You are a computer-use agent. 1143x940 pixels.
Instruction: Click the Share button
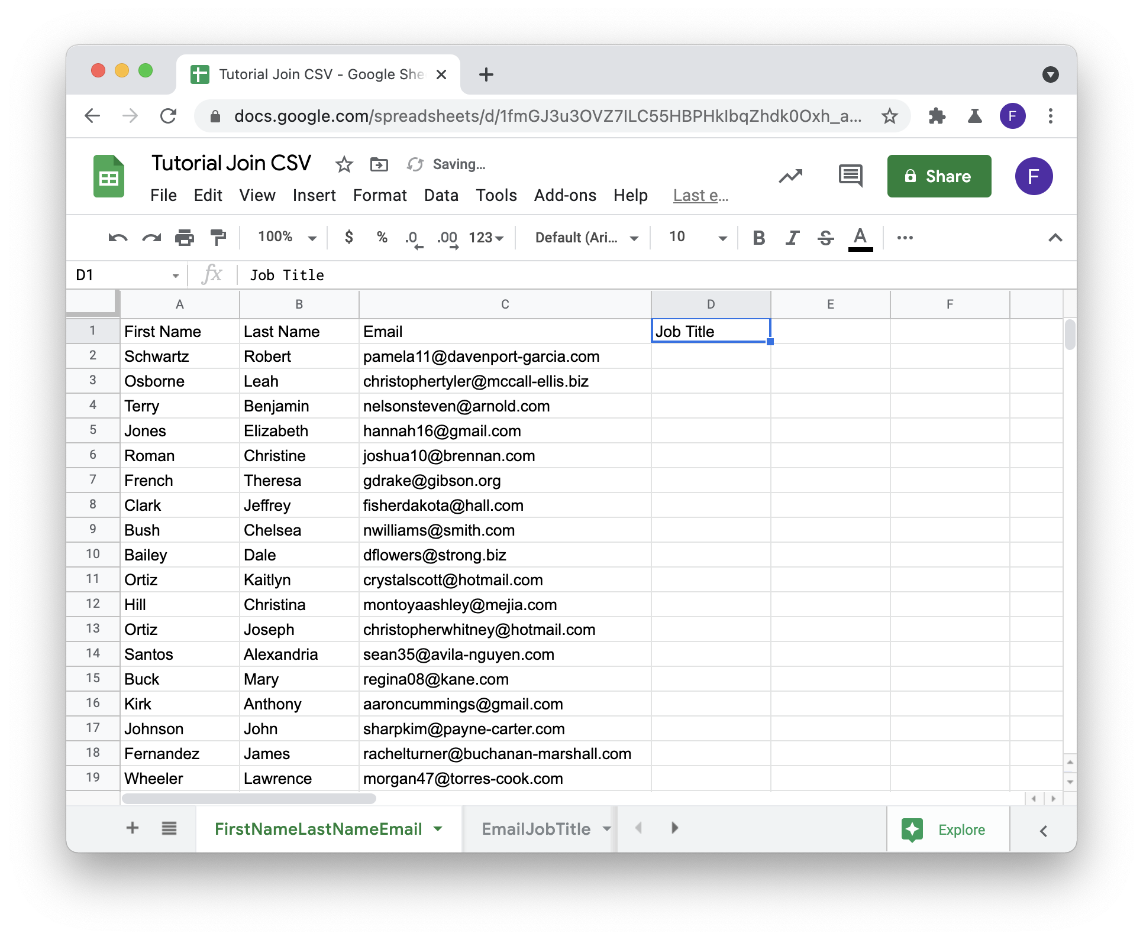937,176
